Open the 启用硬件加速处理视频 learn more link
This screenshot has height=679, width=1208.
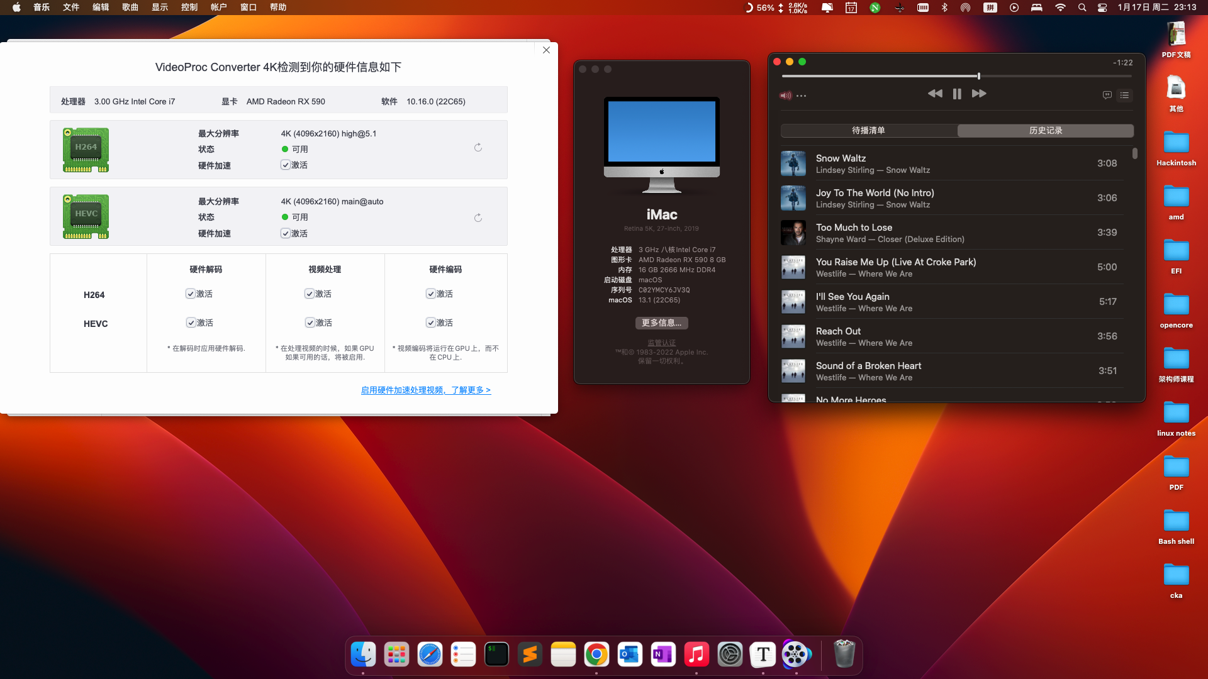click(425, 390)
